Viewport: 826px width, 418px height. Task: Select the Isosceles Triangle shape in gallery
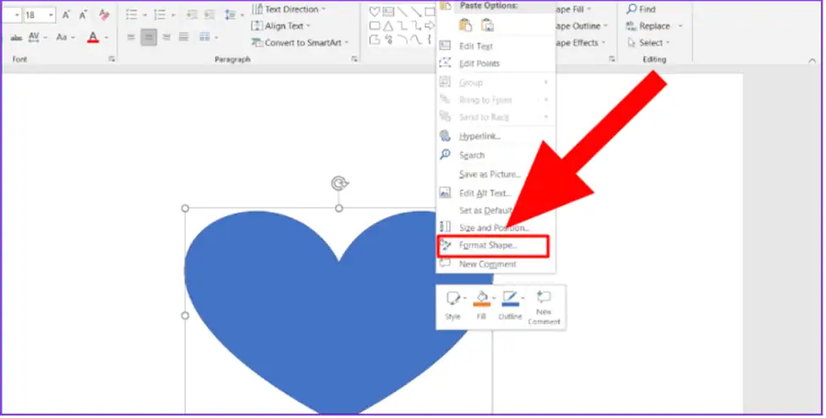[x=388, y=26]
